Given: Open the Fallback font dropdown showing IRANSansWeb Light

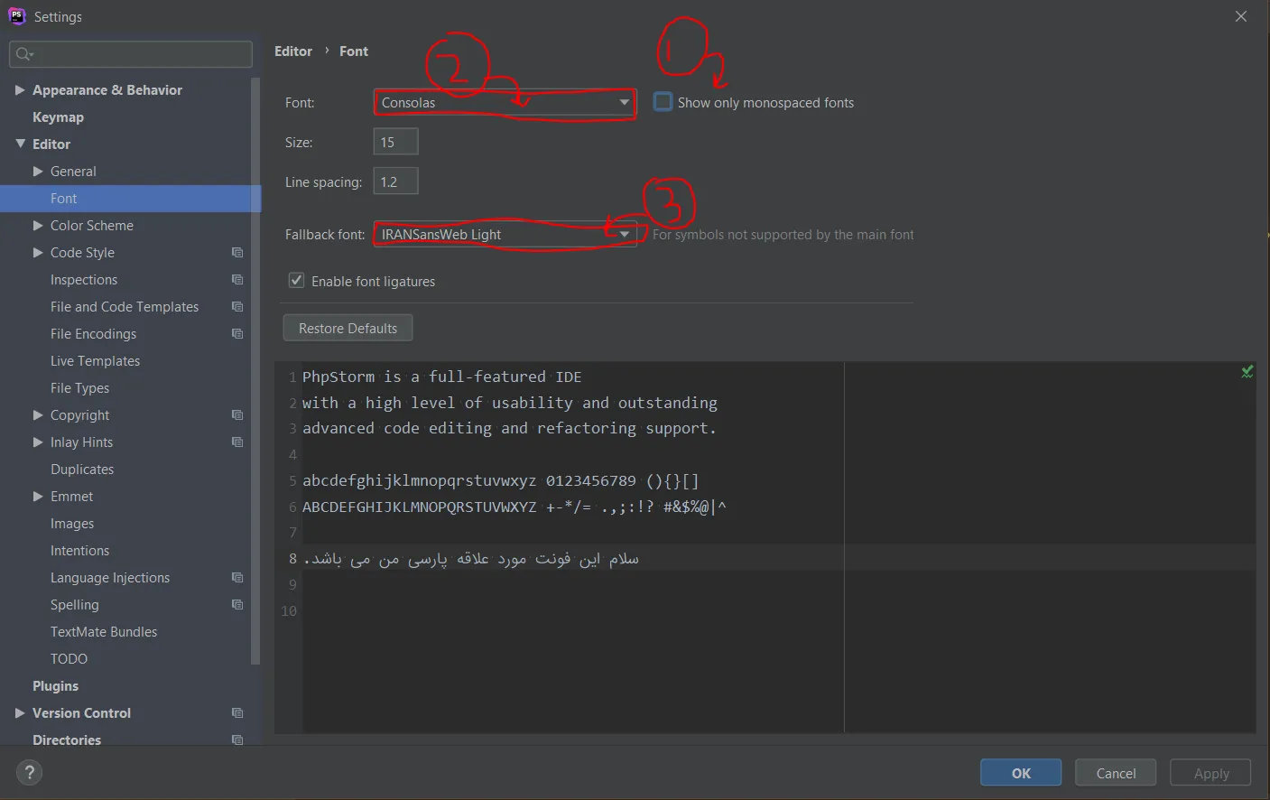Looking at the screenshot, I should coord(505,235).
